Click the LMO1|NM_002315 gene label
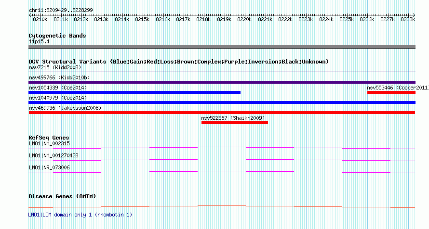The height and width of the screenshot is (229, 429). [x=49, y=143]
